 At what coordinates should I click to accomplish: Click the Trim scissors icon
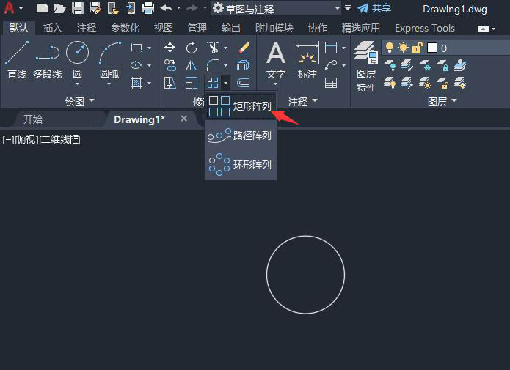pos(213,48)
